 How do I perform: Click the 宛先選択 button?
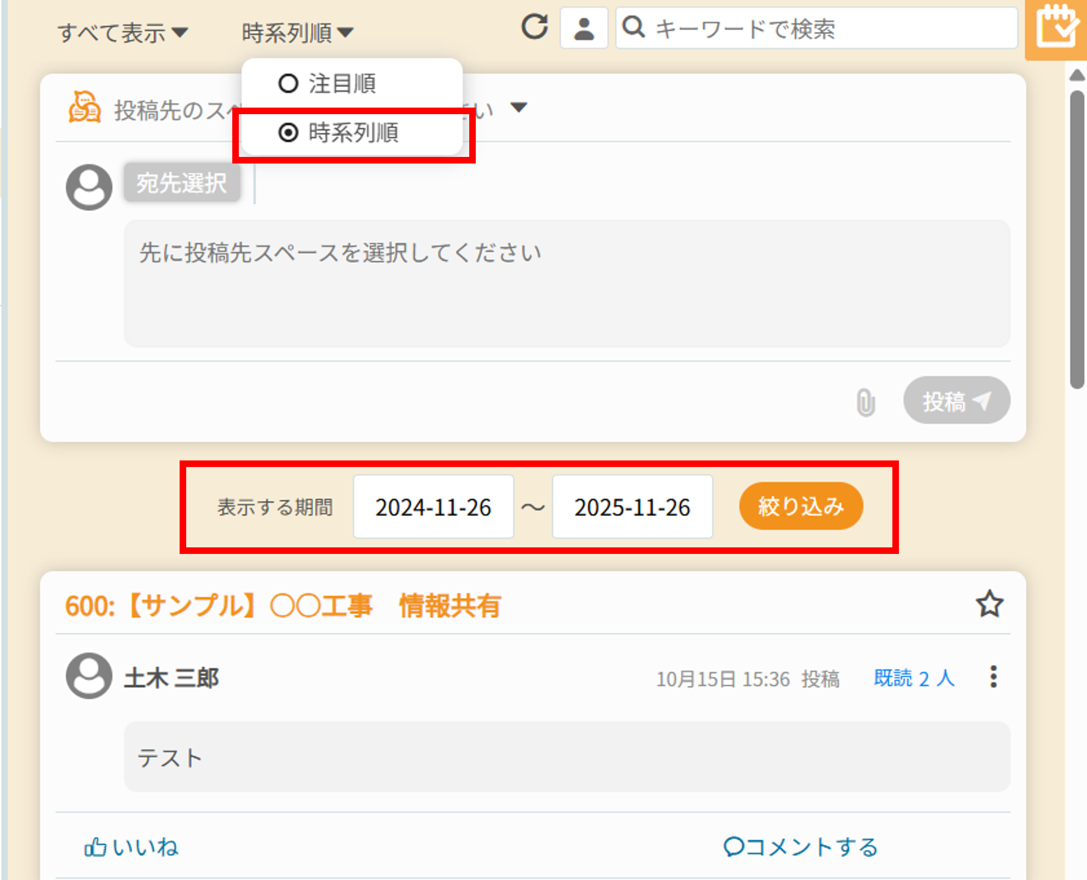click(x=181, y=183)
